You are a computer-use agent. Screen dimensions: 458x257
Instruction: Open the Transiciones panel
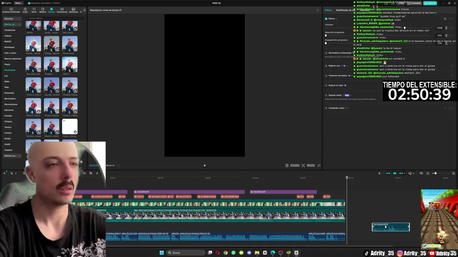coord(62,10)
